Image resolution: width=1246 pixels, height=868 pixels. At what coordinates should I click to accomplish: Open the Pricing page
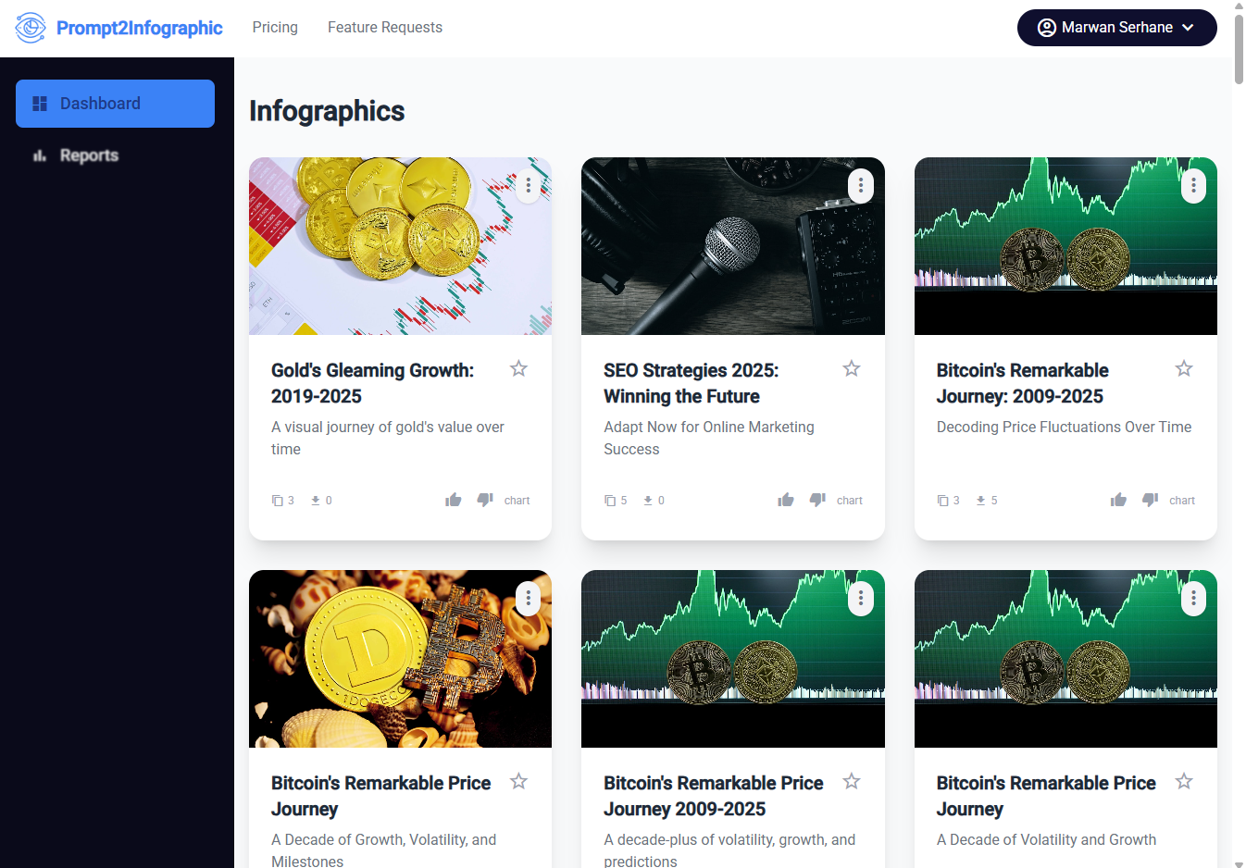point(274,27)
